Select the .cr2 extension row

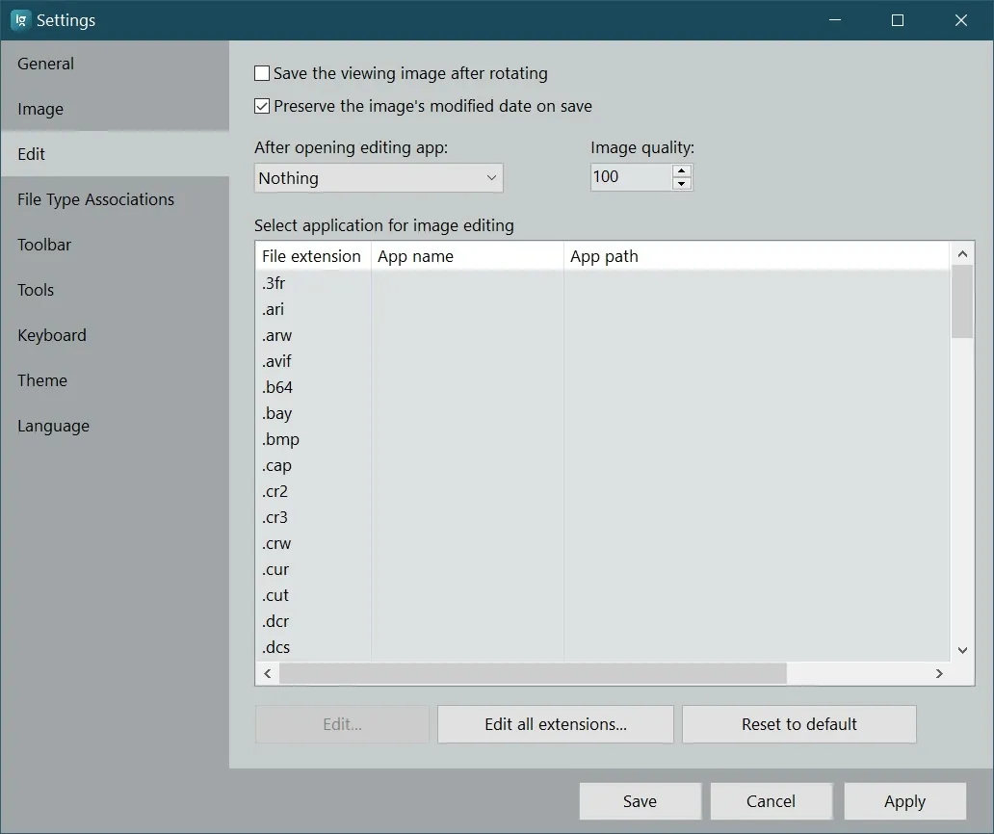[x=602, y=491]
